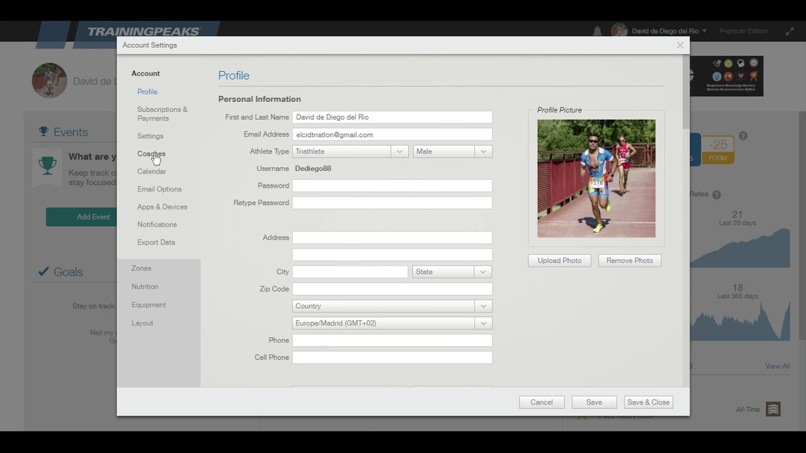This screenshot has width=806, height=453.
Task: Open the gender dropdown showing Male
Action: 452,152
